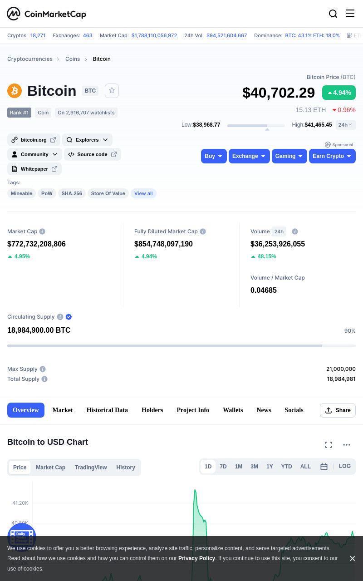Open the hamburger menu
The height and width of the screenshot is (581, 363).
tap(350, 13)
